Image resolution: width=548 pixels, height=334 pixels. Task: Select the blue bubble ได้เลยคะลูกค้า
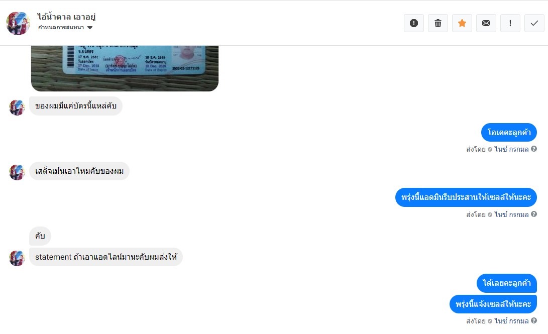[x=507, y=283]
